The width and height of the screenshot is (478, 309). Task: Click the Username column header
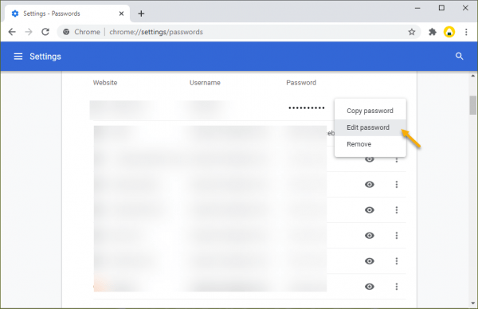pos(205,83)
